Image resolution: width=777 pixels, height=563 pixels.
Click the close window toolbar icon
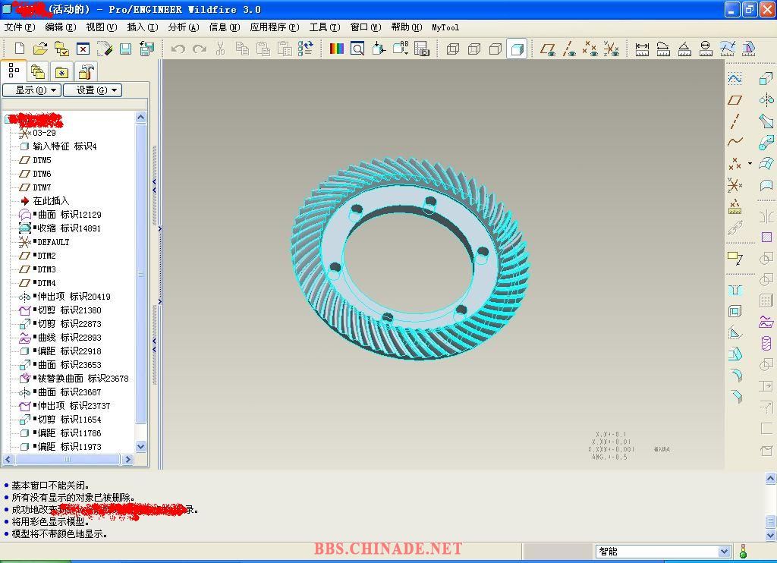coord(83,49)
